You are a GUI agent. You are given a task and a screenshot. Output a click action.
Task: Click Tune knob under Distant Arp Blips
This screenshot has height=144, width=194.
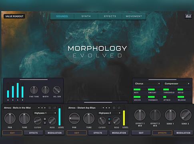(89, 118)
